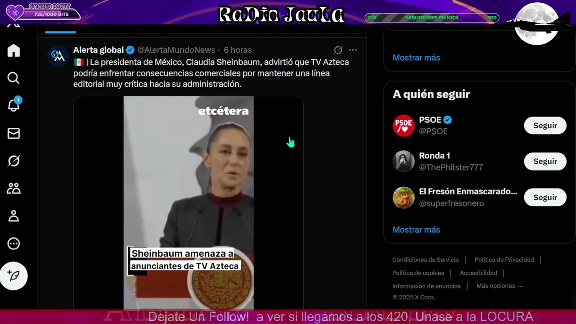Click the Seguidores en Kick progress bar
This screenshot has width=576, height=324.
(432, 18)
